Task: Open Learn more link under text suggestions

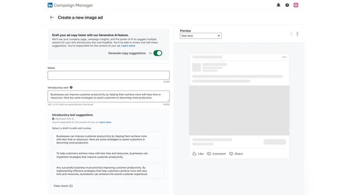Action: [x=105, y=122]
